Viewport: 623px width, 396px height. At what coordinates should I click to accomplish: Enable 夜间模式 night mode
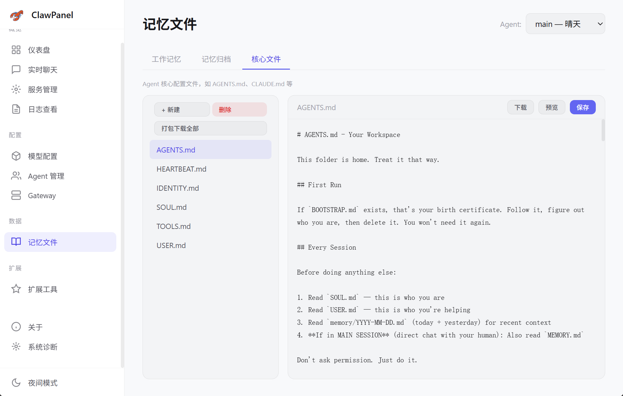(x=42, y=383)
